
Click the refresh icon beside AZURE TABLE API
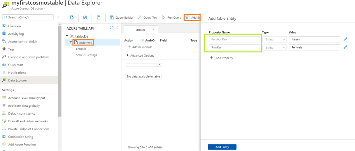111,28
